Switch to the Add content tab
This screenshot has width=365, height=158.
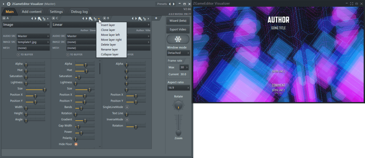[32, 12]
